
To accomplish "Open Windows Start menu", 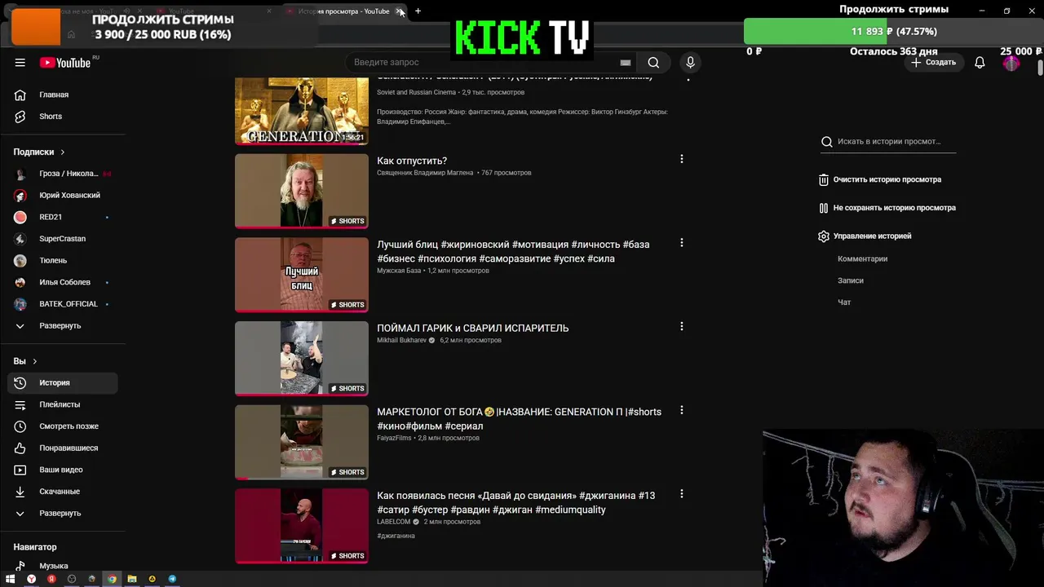I will click(11, 580).
